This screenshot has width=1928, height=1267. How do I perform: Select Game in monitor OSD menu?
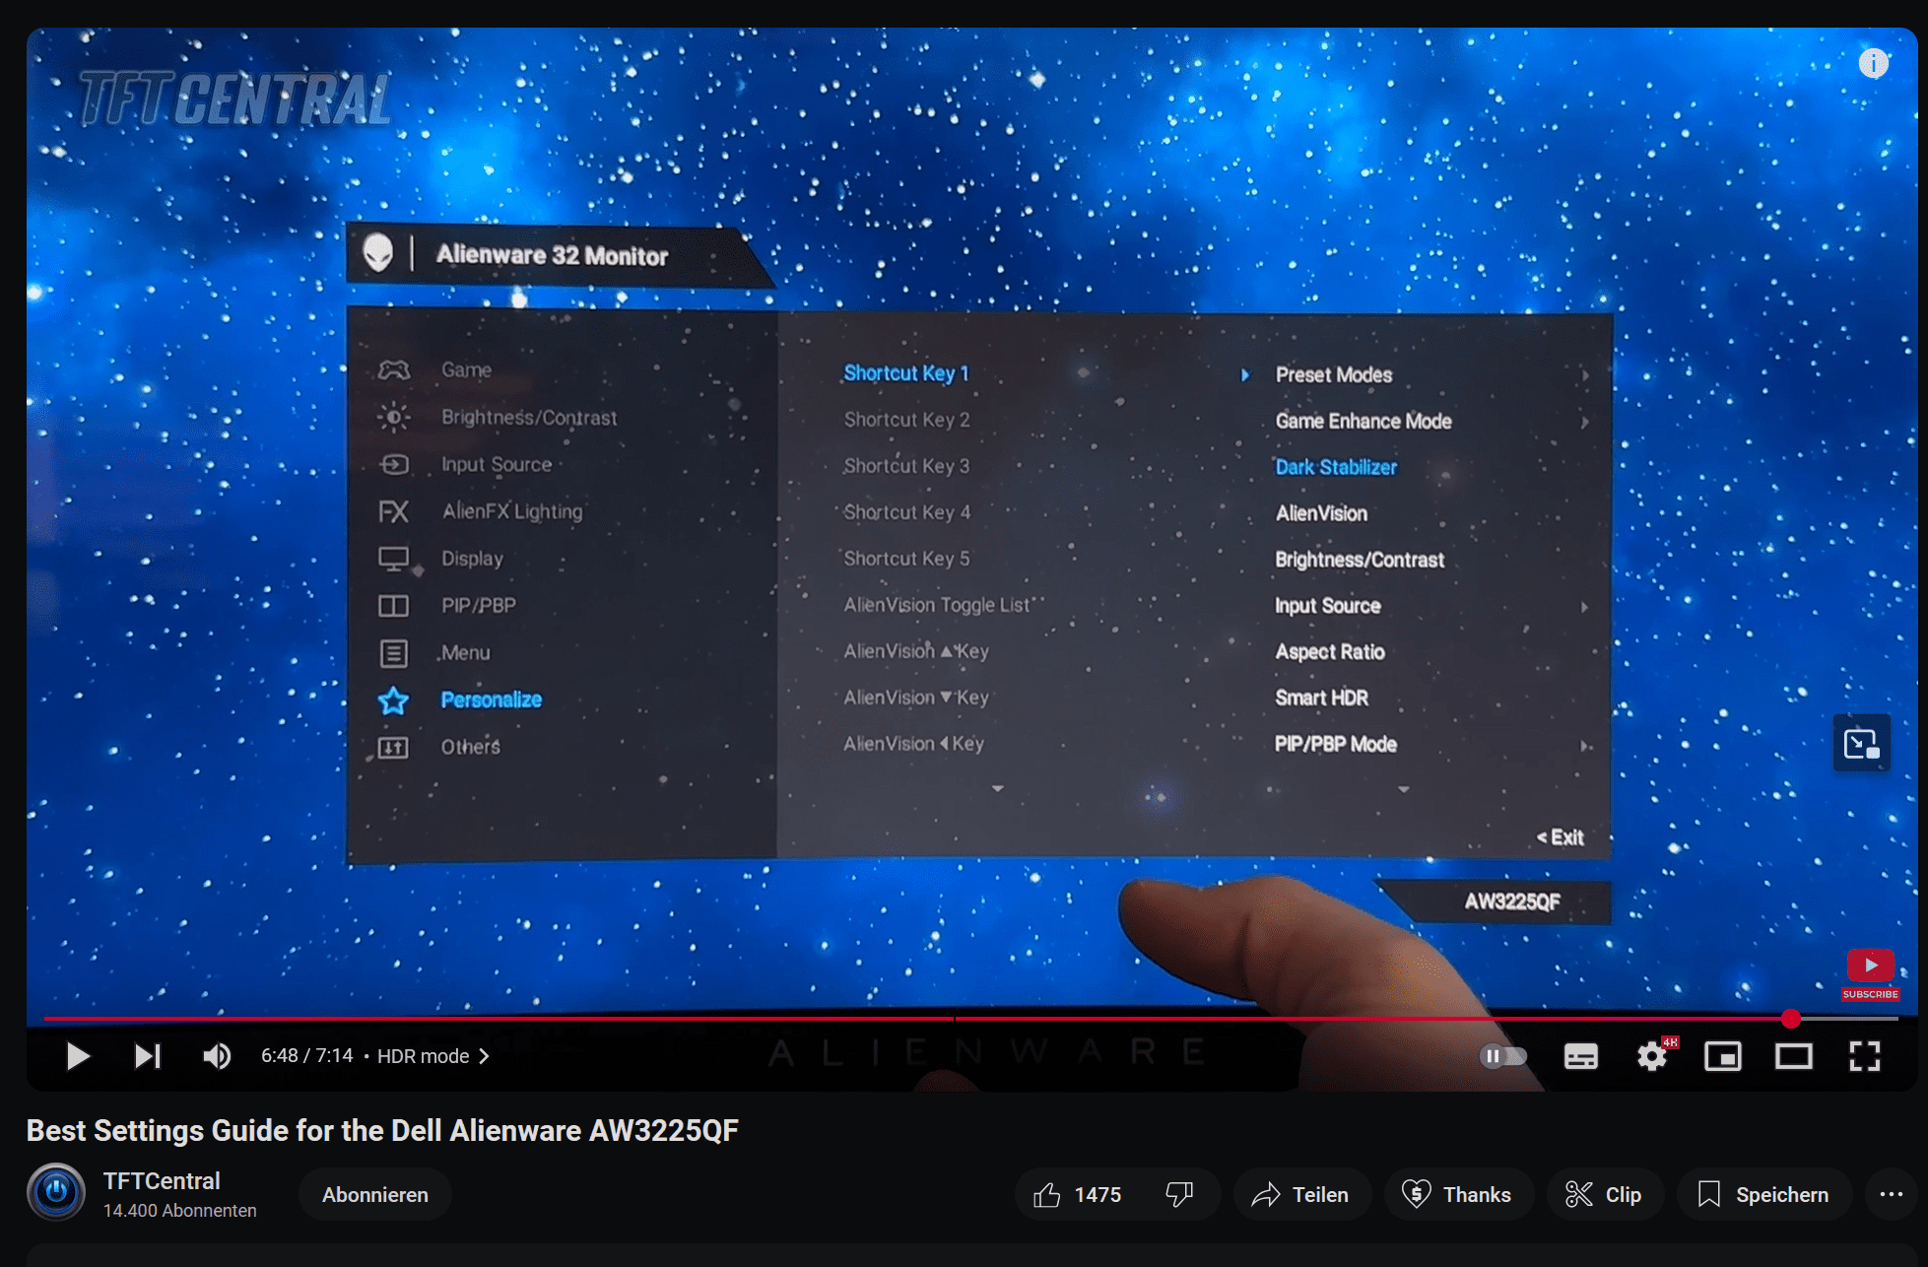click(x=466, y=369)
